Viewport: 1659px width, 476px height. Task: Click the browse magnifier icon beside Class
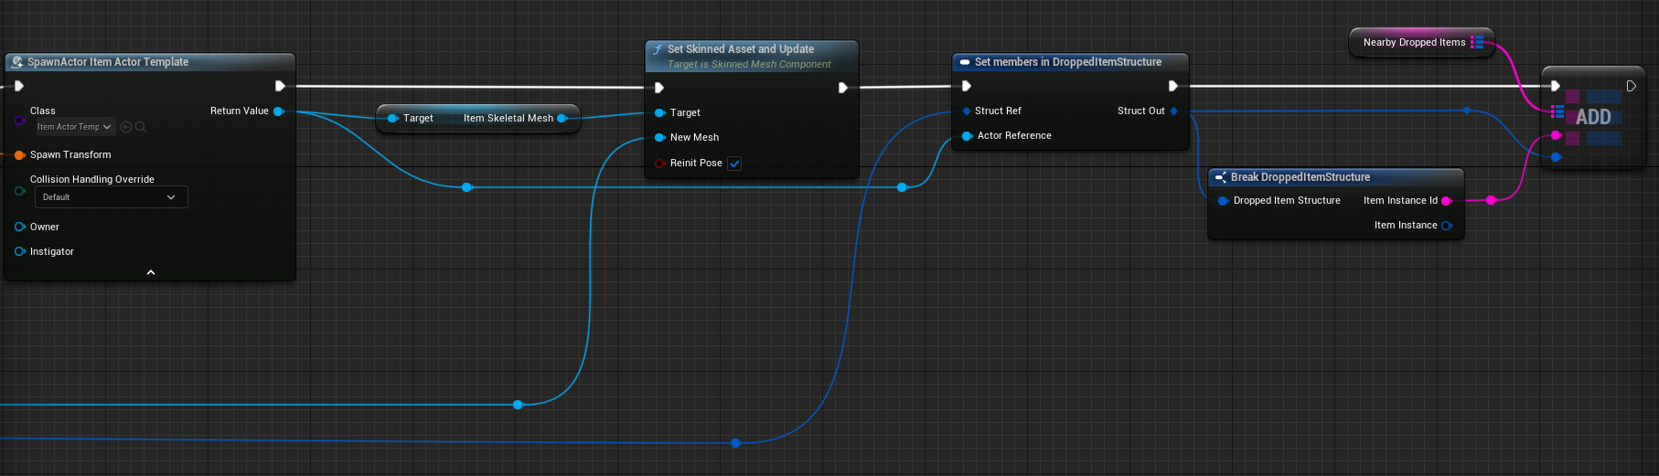[x=141, y=127]
